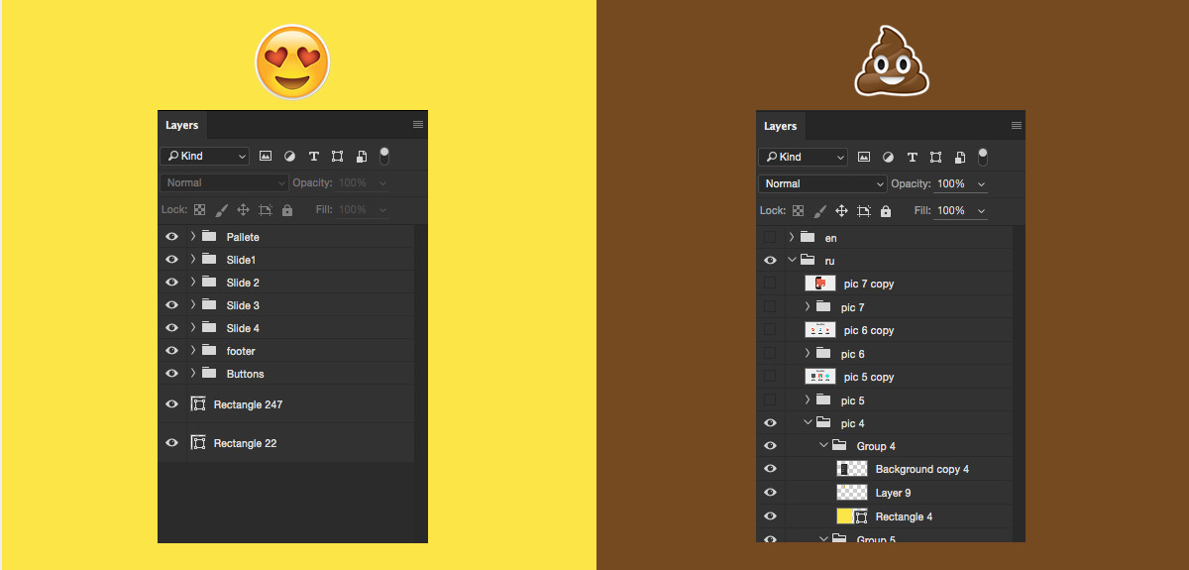This screenshot has width=1189, height=570.
Task: Expand the footer group
Action: (193, 351)
